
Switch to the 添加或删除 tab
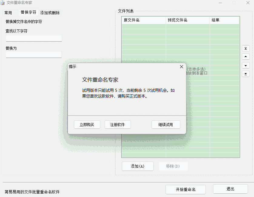click(49, 13)
